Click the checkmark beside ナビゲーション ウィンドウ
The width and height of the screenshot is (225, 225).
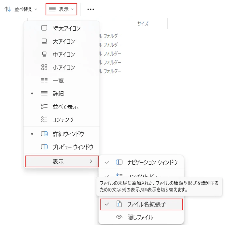click(x=107, y=162)
